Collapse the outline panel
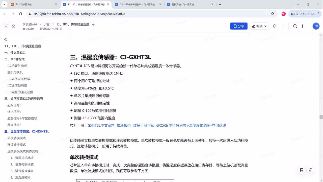Image resolution: width=323 pixels, height=182 pixels. coord(6,39)
